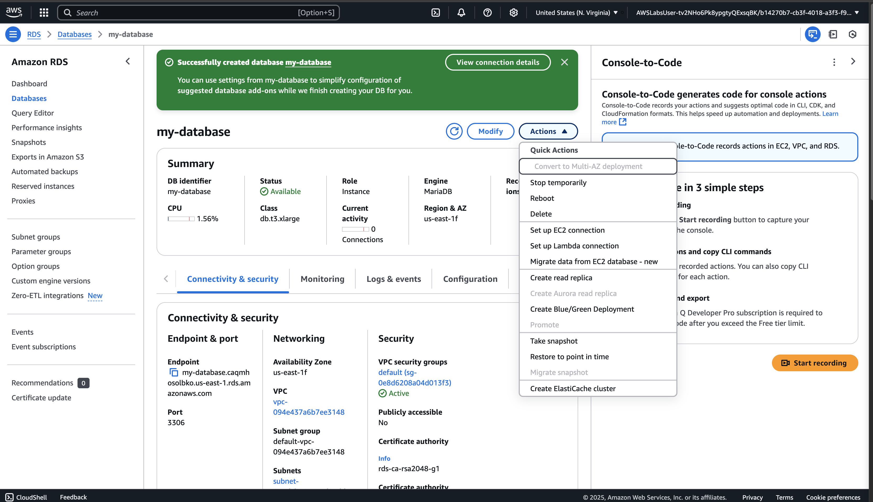This screenshot has height=502, width=873.
Task: Choose Create ElastiCache cluster
Action: click(x=598, y=389)
